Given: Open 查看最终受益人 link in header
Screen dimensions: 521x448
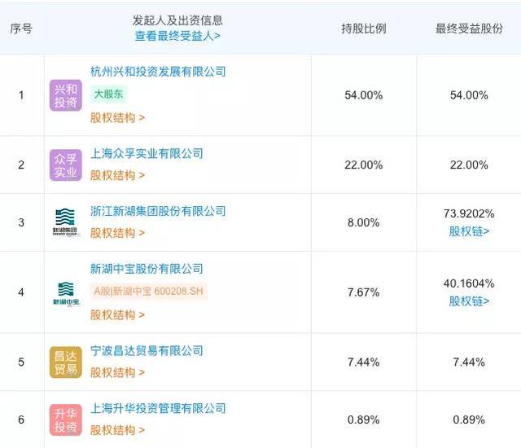Looking at the screenshot, I should (177, 36).
